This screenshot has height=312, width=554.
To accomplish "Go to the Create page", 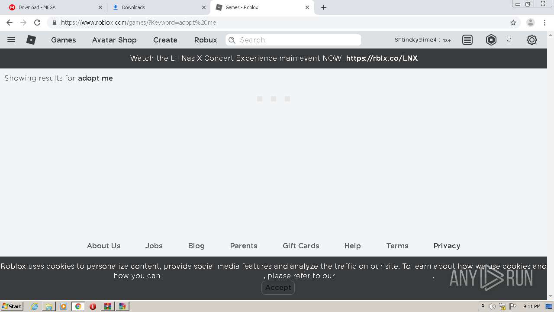I will pyautogui.click(x=165, y=40).
